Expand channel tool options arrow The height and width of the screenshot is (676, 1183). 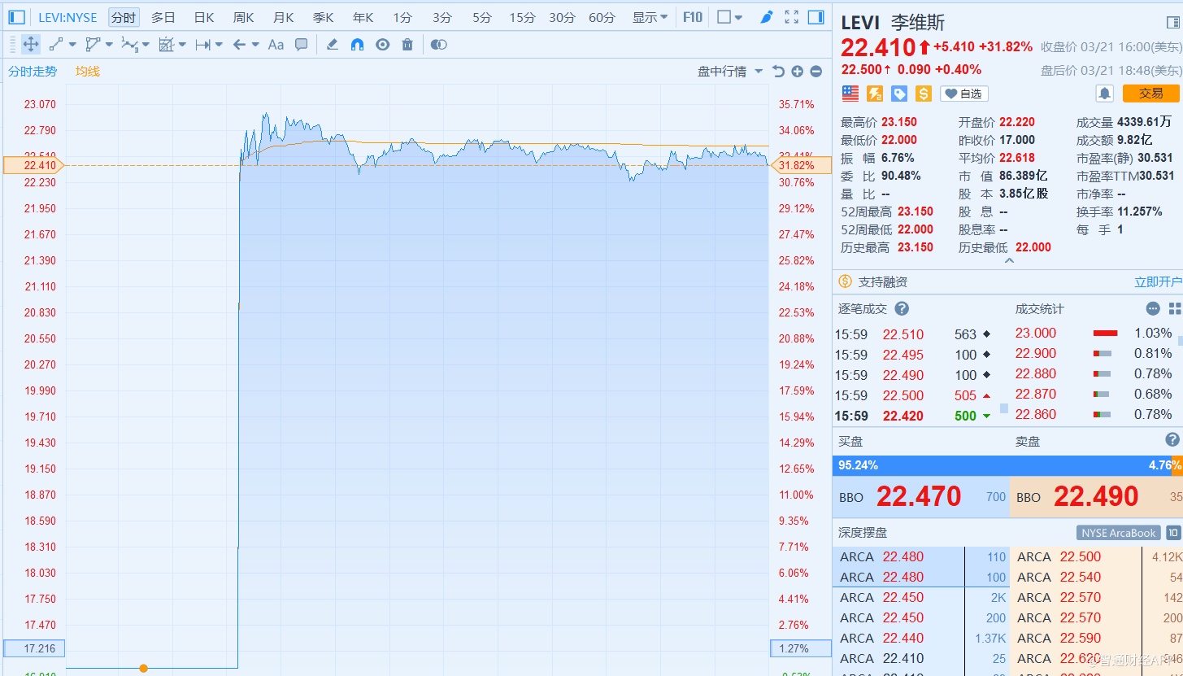coord(109,45)
